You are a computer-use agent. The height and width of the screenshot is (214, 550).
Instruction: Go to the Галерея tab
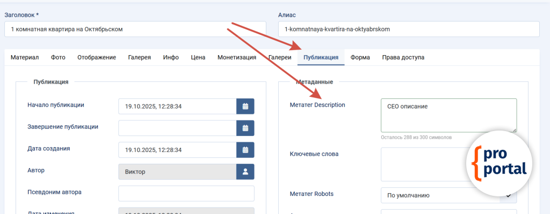[139, 58]
